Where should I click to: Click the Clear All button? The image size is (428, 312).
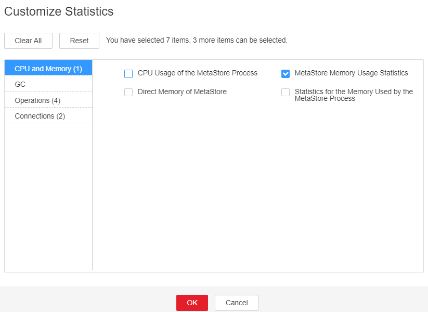pyautogui.click(x=28, y=41)
